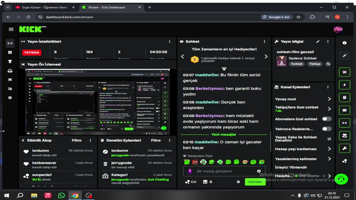356x200 pixels.
Task: Open emoji picker in chat message box
Action: tap(259, 171)
